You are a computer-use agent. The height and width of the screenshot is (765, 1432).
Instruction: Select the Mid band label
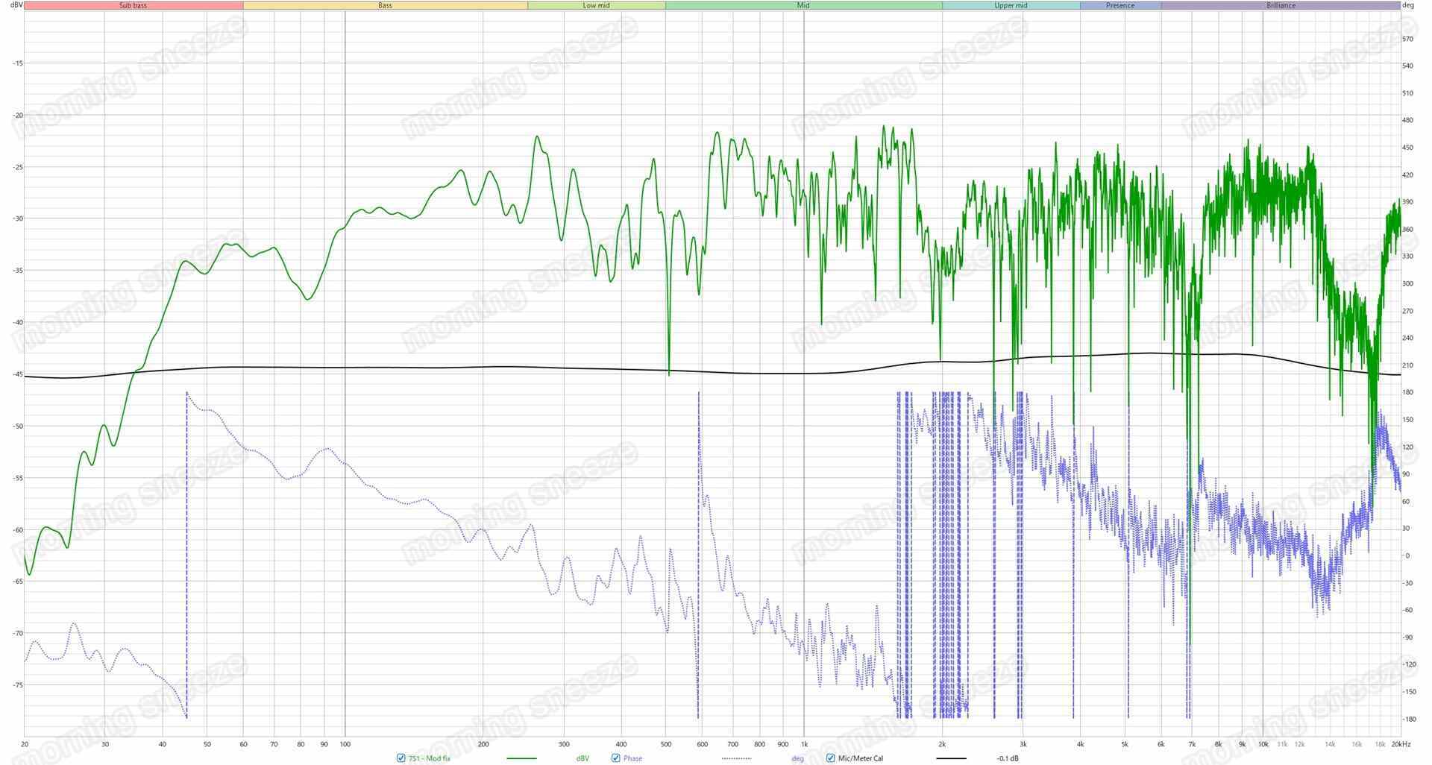(x=803, y=5)
